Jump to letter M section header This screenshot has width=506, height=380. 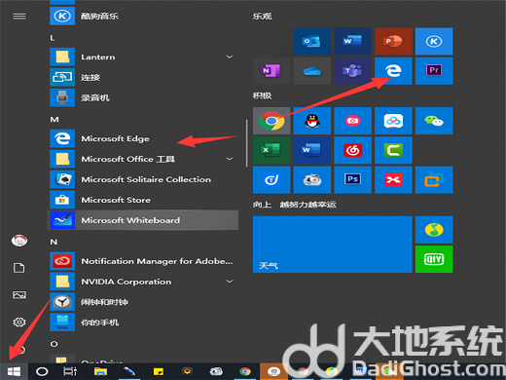click(54, 120)
